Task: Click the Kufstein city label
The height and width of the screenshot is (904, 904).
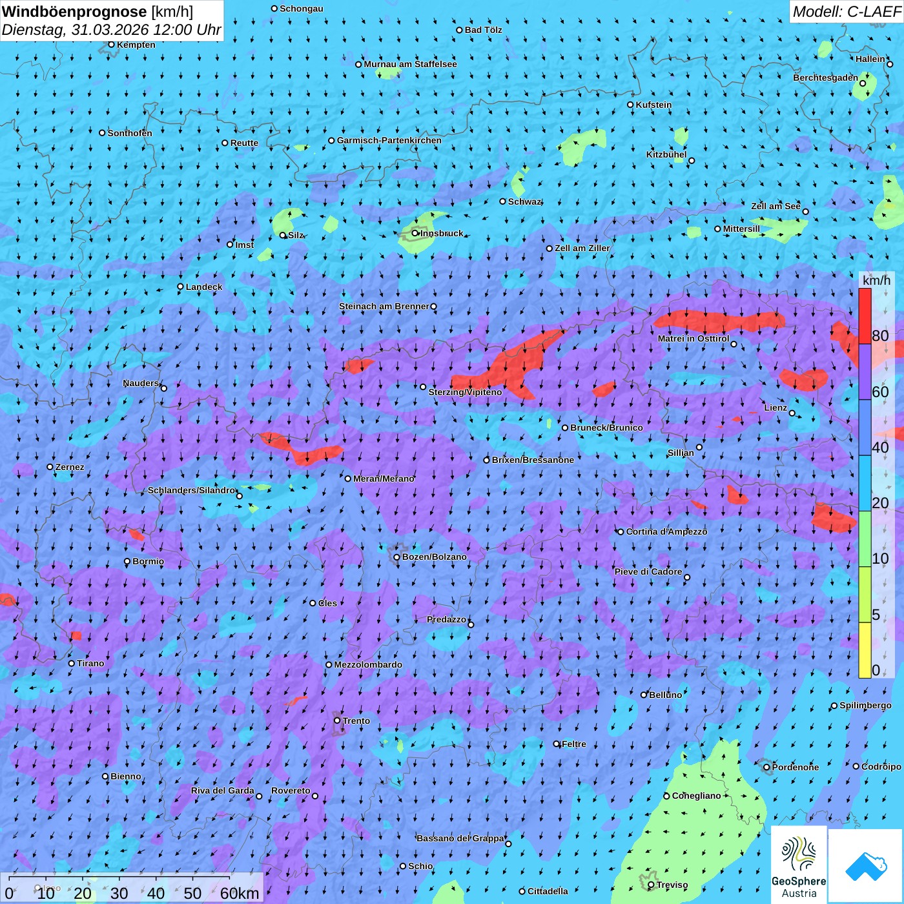Action: [x=653, y=105]
